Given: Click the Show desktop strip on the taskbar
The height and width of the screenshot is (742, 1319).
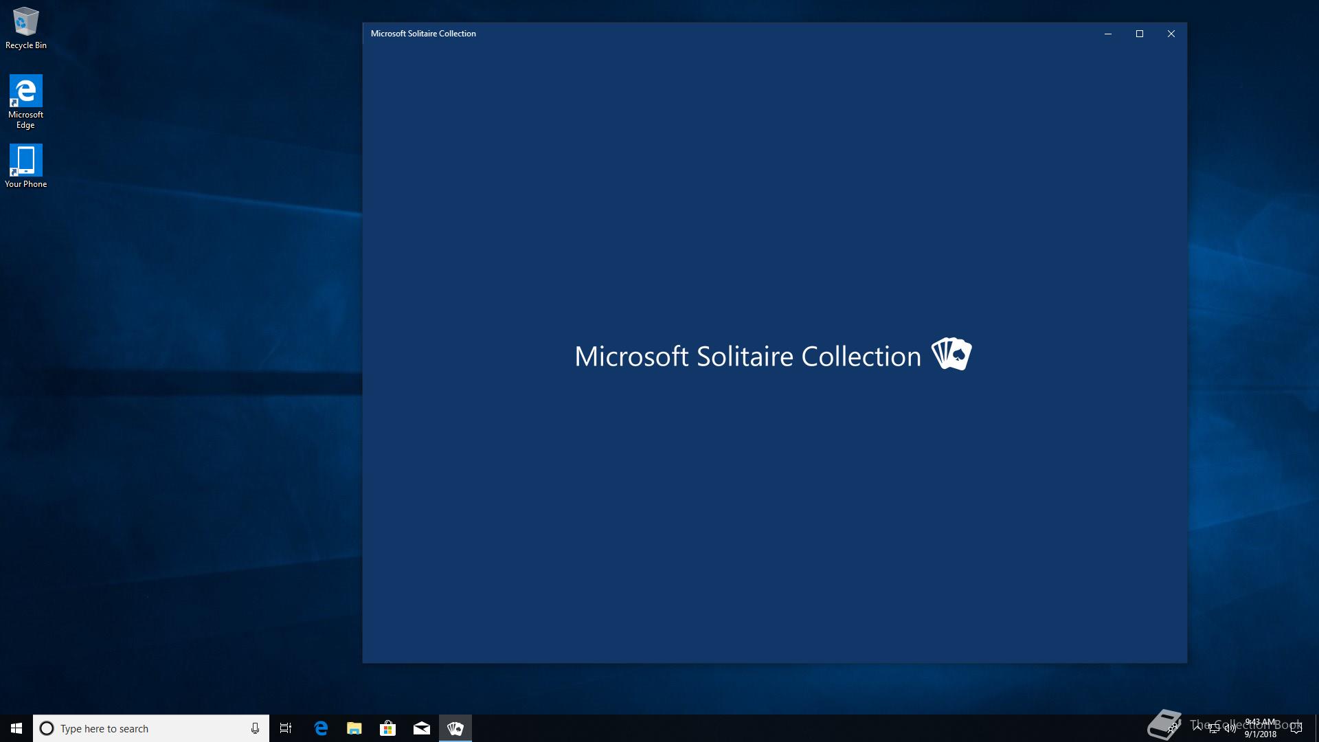Looking at the screenshot, I should pos(1316,728).
